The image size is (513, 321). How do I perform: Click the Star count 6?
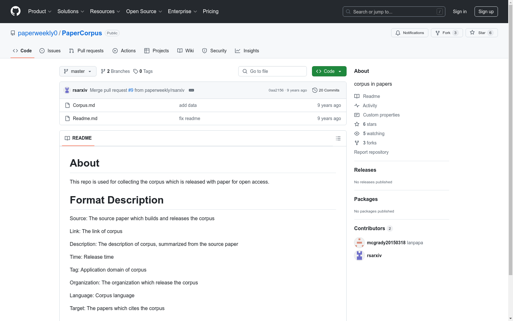[490, 33]
